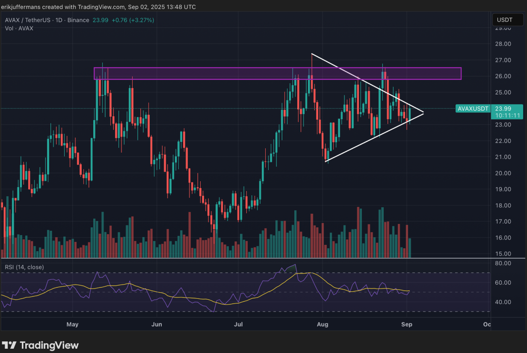Select the Vol · AVAX indicator label
Viewport: 527px width, 353px height.
(x=19, y=28)
